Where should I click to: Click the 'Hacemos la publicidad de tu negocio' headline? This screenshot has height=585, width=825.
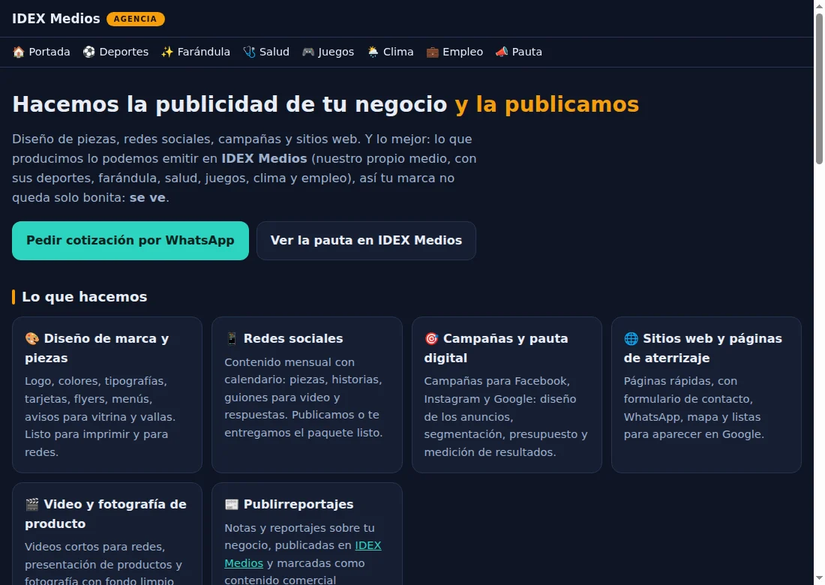pos(229,104)
